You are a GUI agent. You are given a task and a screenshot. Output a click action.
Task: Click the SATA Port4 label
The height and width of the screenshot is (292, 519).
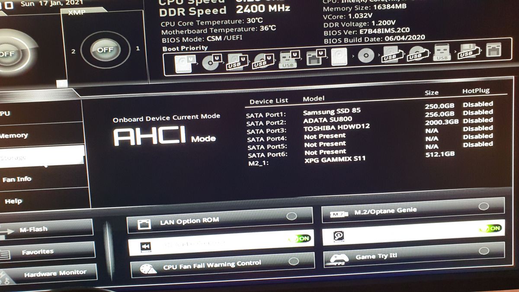[x=267, y=139]
